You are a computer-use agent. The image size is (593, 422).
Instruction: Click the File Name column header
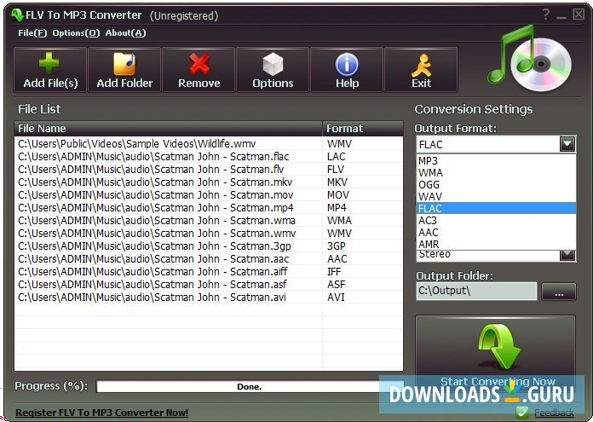click(168, 128)
